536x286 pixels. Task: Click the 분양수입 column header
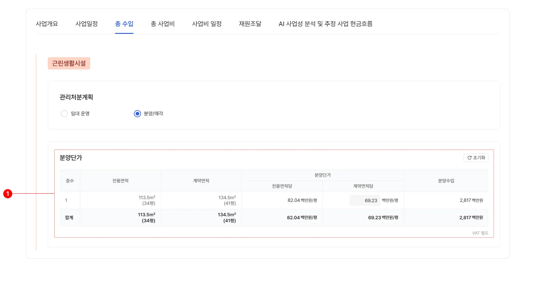446,181
